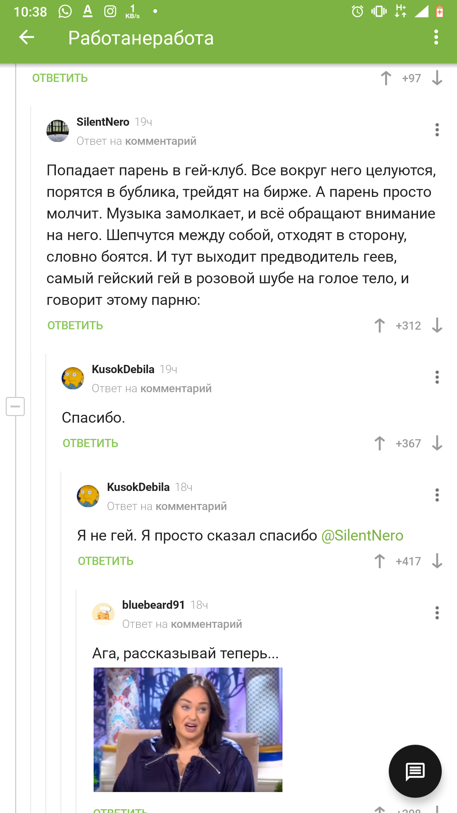Tap KusokDebila's avatar on "Спасибо." comment
This screenshot has height=813, width=457.
[73, 378]
